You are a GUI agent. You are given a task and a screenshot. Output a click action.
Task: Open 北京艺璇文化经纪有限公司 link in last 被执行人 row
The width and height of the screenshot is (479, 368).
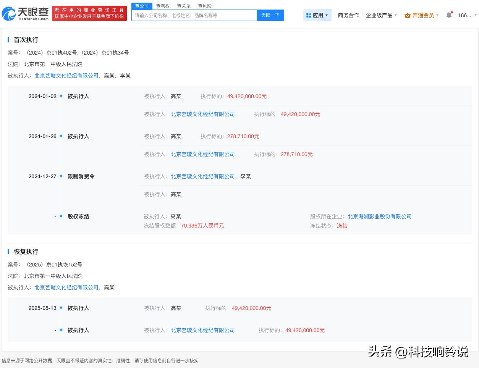pyautogui.click(x=203, y=330)
